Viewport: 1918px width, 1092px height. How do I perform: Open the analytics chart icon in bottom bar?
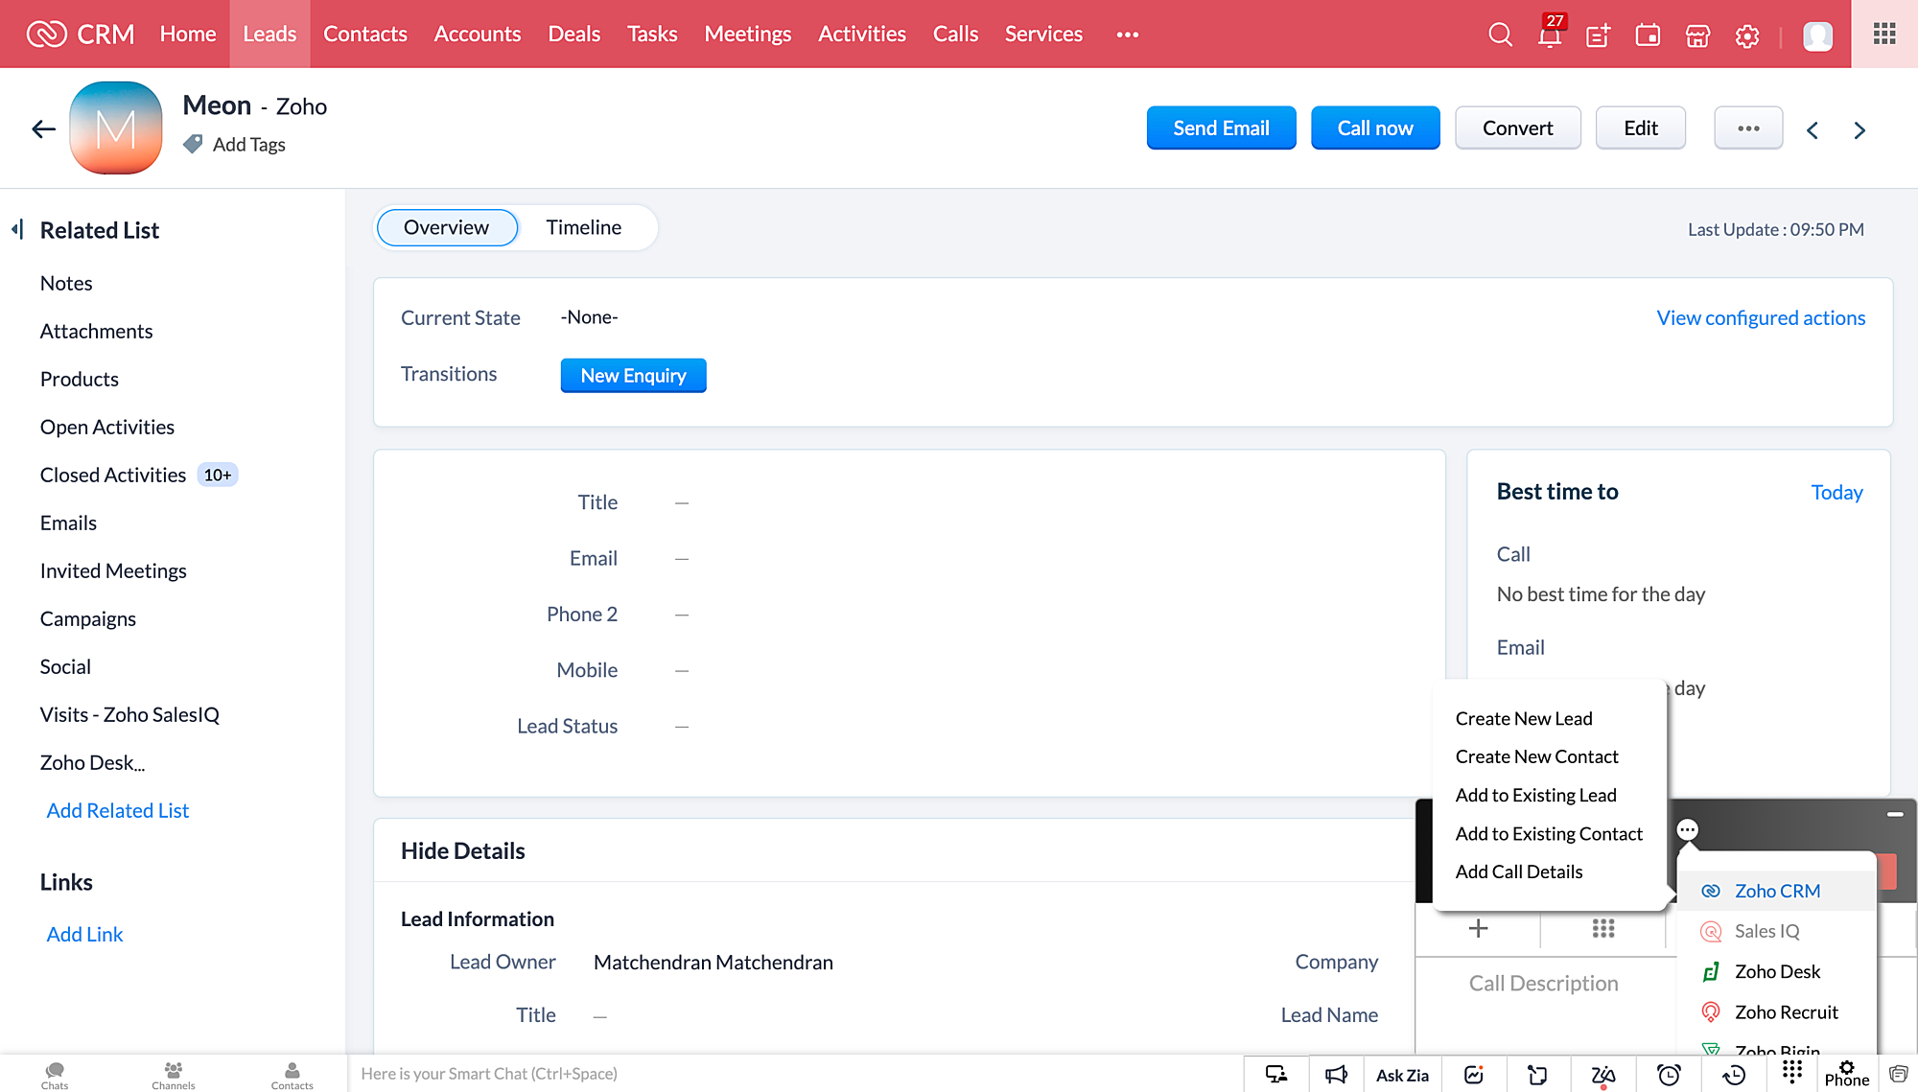tap(1474, 1075)
